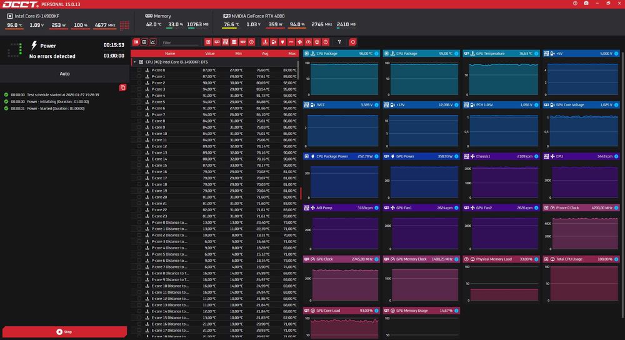This screenshot has width=625, height=340.
Task: Tick the E-core 15 checkbox
Action: tap(139, 166)
